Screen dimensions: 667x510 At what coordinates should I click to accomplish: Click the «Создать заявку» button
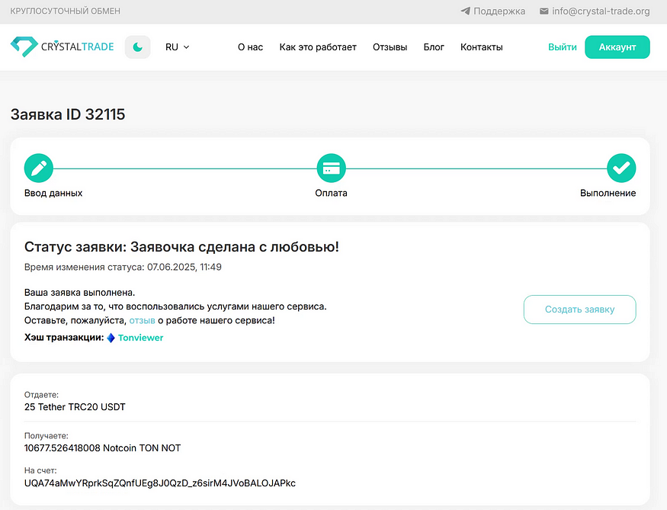[x=580, y=310]
